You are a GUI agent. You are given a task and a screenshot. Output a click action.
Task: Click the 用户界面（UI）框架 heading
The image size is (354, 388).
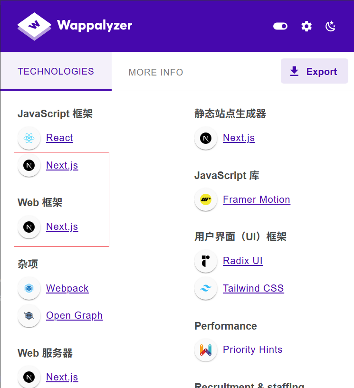point(240,237)
